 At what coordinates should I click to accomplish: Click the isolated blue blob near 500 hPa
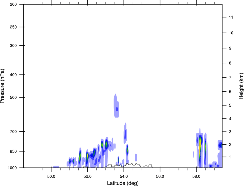(116, 106)
